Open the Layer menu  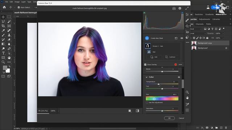click(x=23, y=2)
